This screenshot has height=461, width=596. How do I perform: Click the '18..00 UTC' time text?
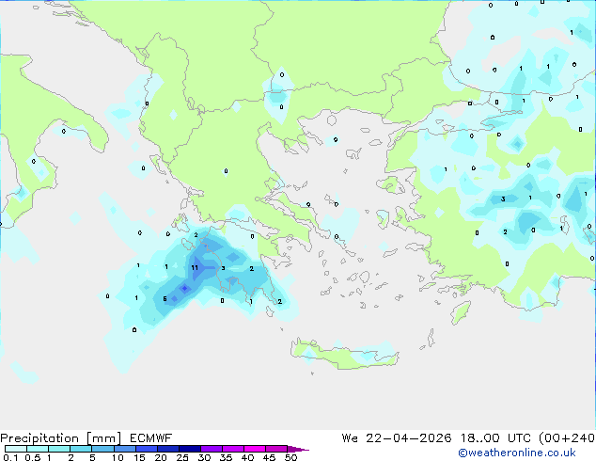[x=495, y=438]
